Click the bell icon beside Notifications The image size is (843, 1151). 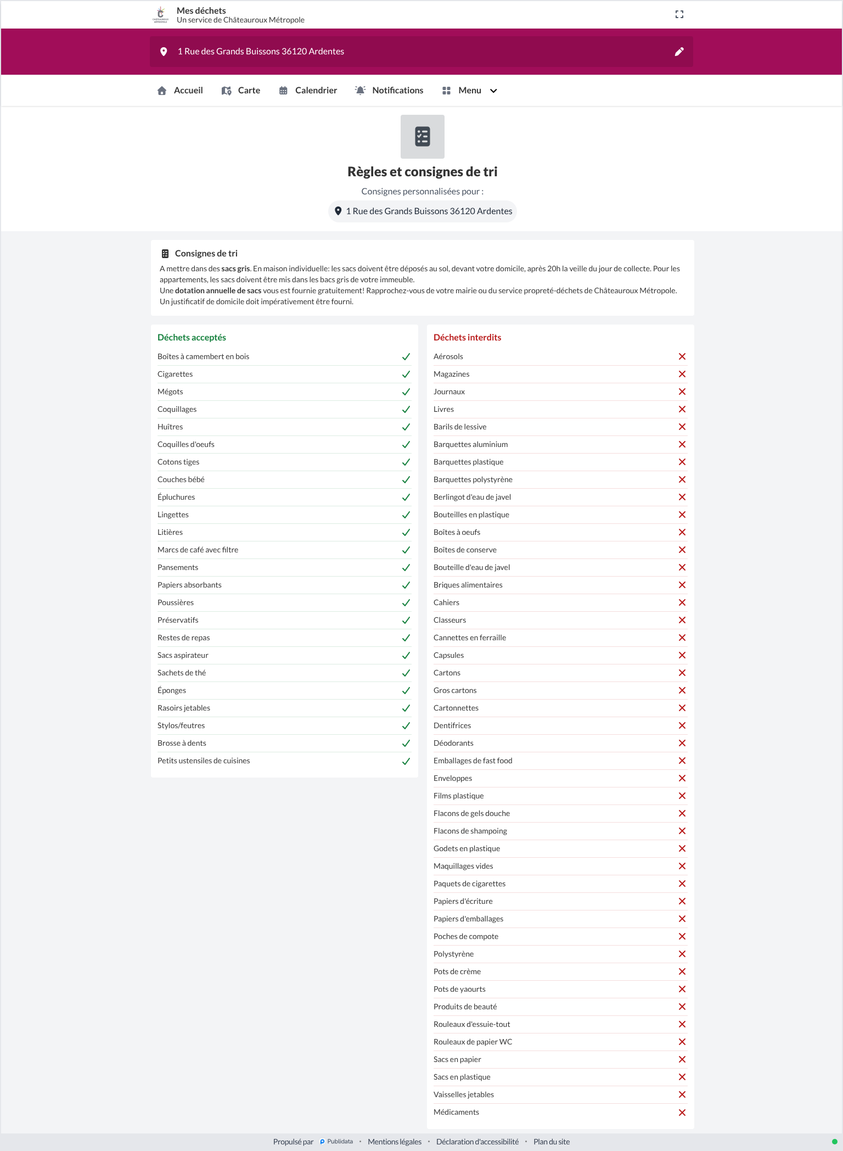360,91
